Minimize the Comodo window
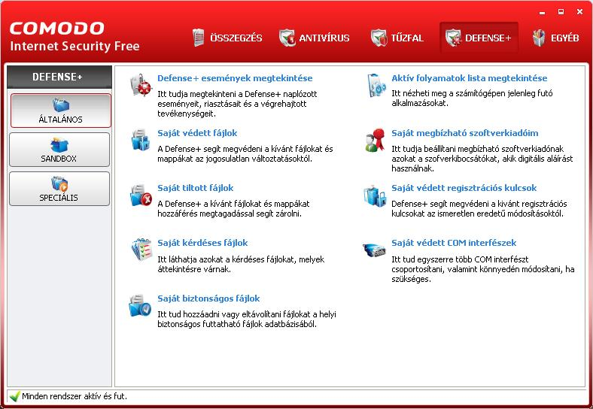Image resolution: width=593 pixels, height=409 pixels. 543,12
